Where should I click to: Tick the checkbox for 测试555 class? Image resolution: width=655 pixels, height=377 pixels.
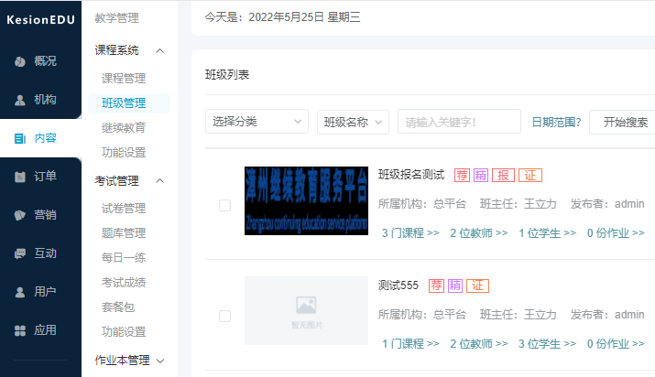224,316
